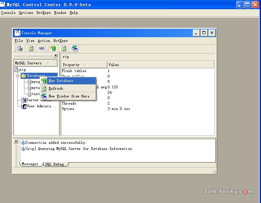This screenshot has height=203, width=261.
Task: Click Connection added successfully message
Action: (56, 142)
